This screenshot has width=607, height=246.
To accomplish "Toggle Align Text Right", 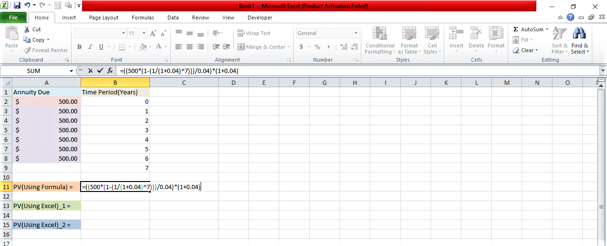I will 201,47.
